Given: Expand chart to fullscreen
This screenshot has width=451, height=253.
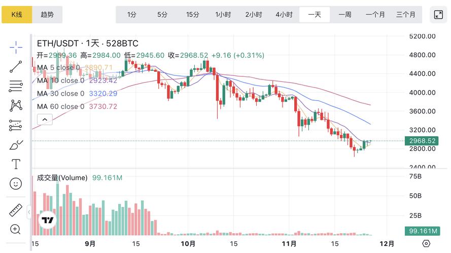Looking at the screenshot, I should point(438,15).
